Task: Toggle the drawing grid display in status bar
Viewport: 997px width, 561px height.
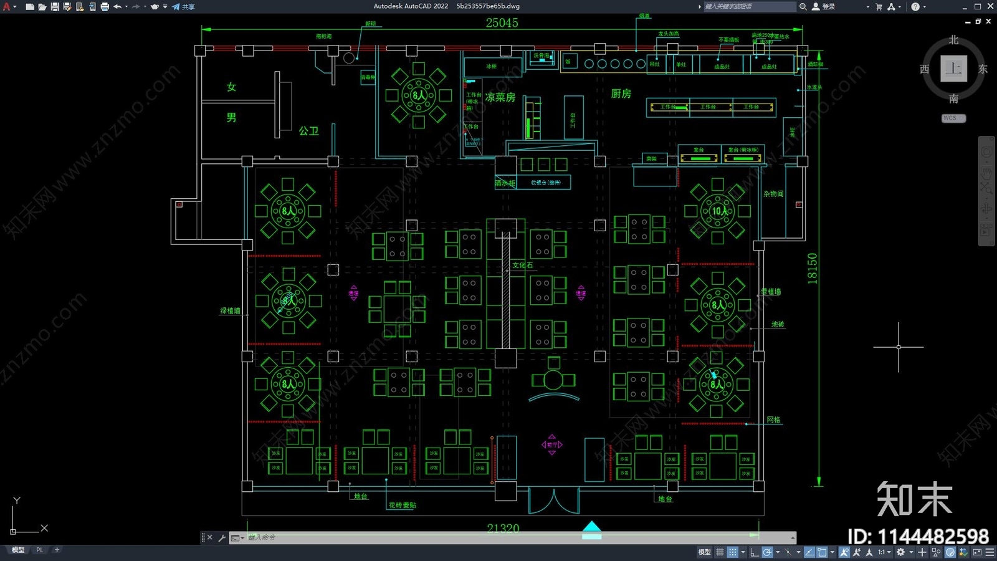Action: (720, 552)
